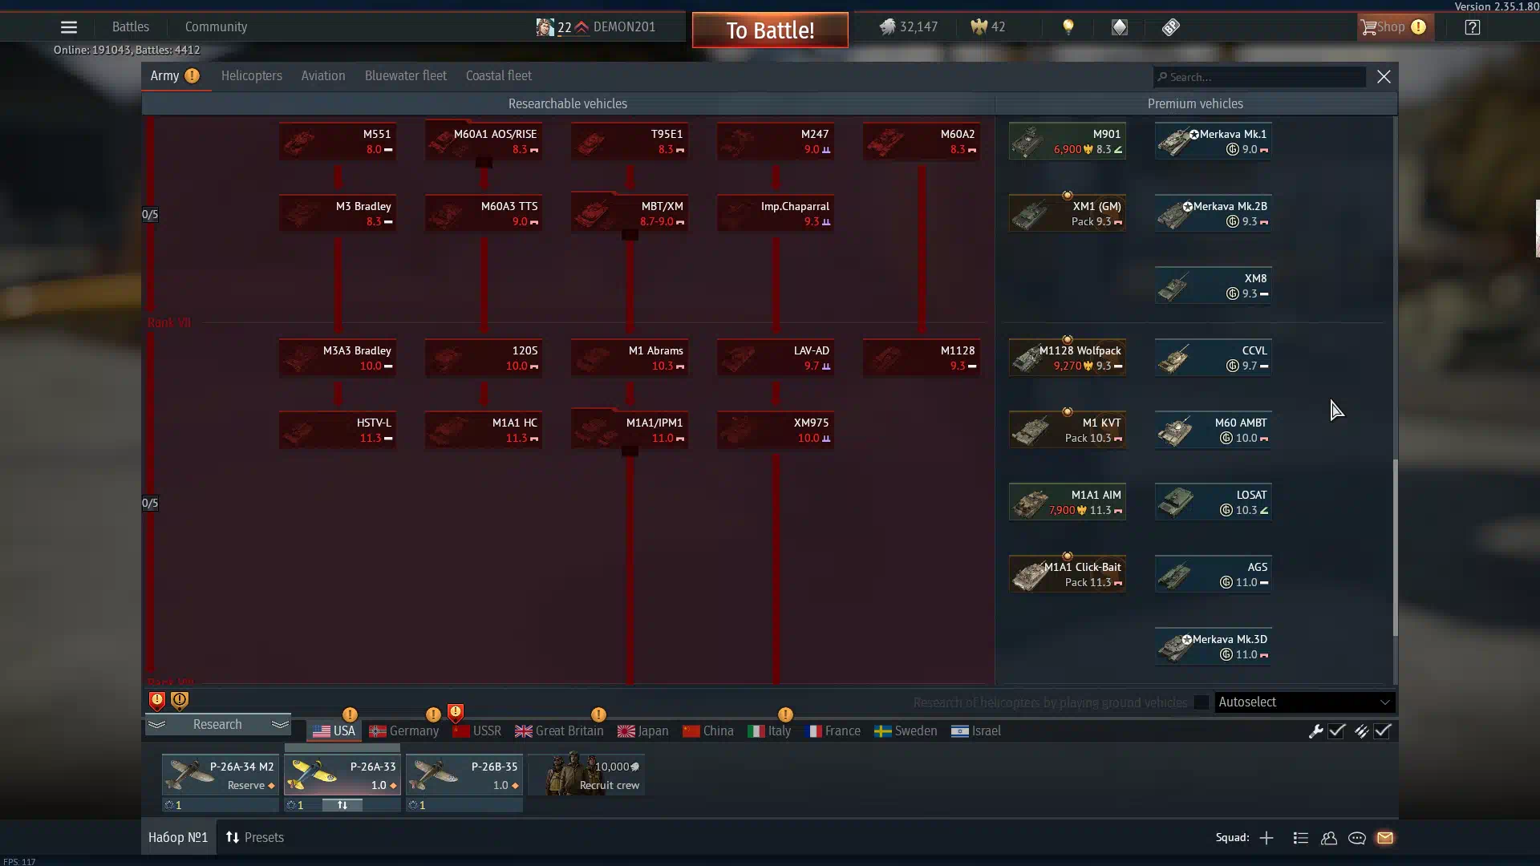Select the MBT/XM vehicle group
The width and height of the screenshot is (1540, 866).
[x=630, y=213]
